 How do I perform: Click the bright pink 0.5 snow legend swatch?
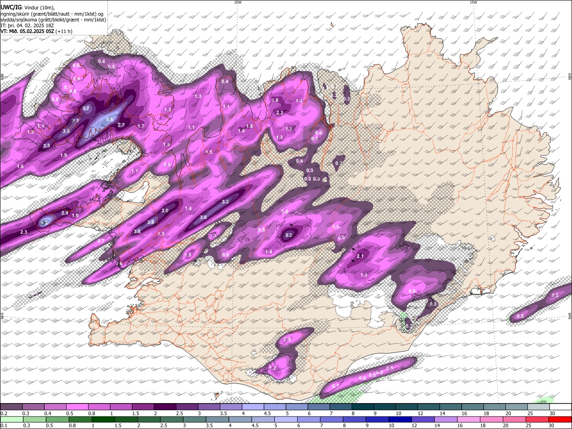pyautogui.click(x=77, y=407)
